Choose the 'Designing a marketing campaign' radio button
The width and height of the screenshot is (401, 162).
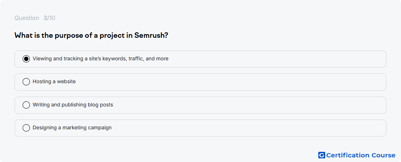(x=26, y=128)
